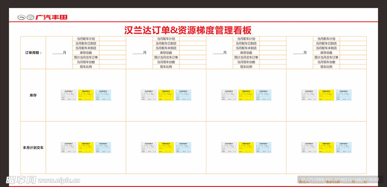The width and height of the screenshot is (387, 187).
Task: Click gray status card in 本月计划交车 row, first column
Action: pyautogui.click(x=69, y=147)
